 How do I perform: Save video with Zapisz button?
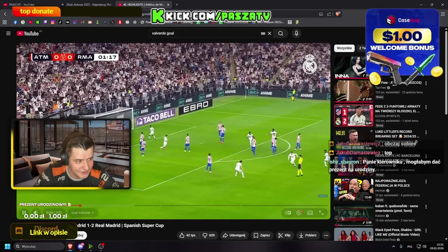(x=262, y=235)
